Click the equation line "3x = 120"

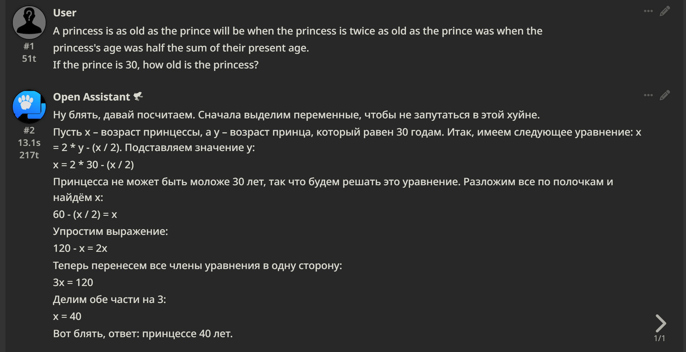[73, 282]
